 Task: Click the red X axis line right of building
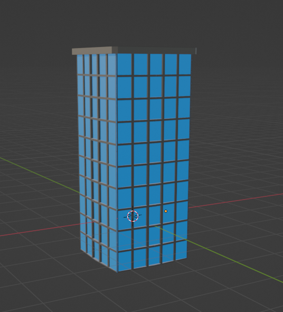(235, 201)
